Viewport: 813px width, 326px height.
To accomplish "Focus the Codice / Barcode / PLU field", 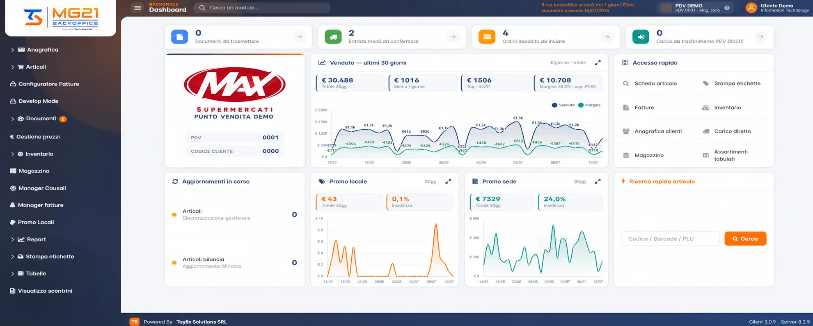I will [x=671, y=239].
